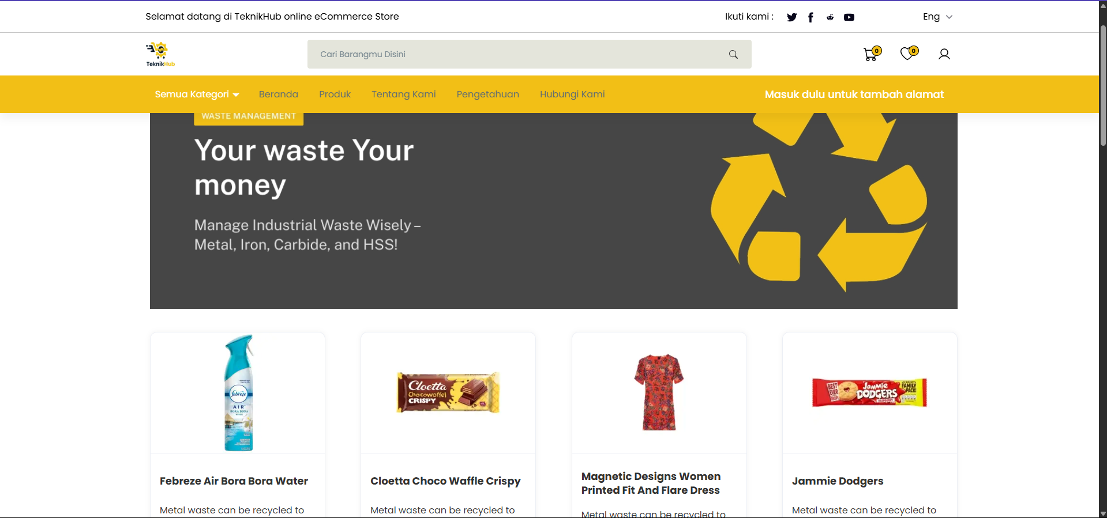Select the Febreze Air product image
Screen dimensions: 1107x518
(238, 393)
